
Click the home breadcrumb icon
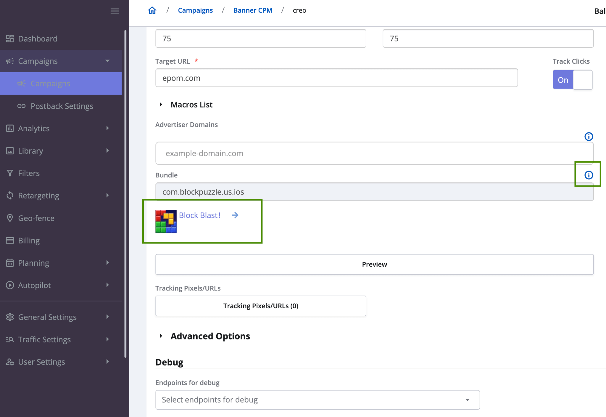click(152, 10)
